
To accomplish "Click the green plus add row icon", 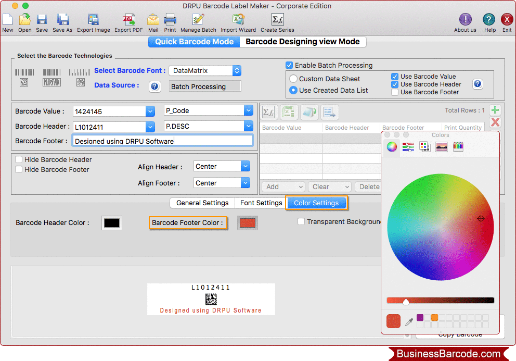I will click(495, 110).
